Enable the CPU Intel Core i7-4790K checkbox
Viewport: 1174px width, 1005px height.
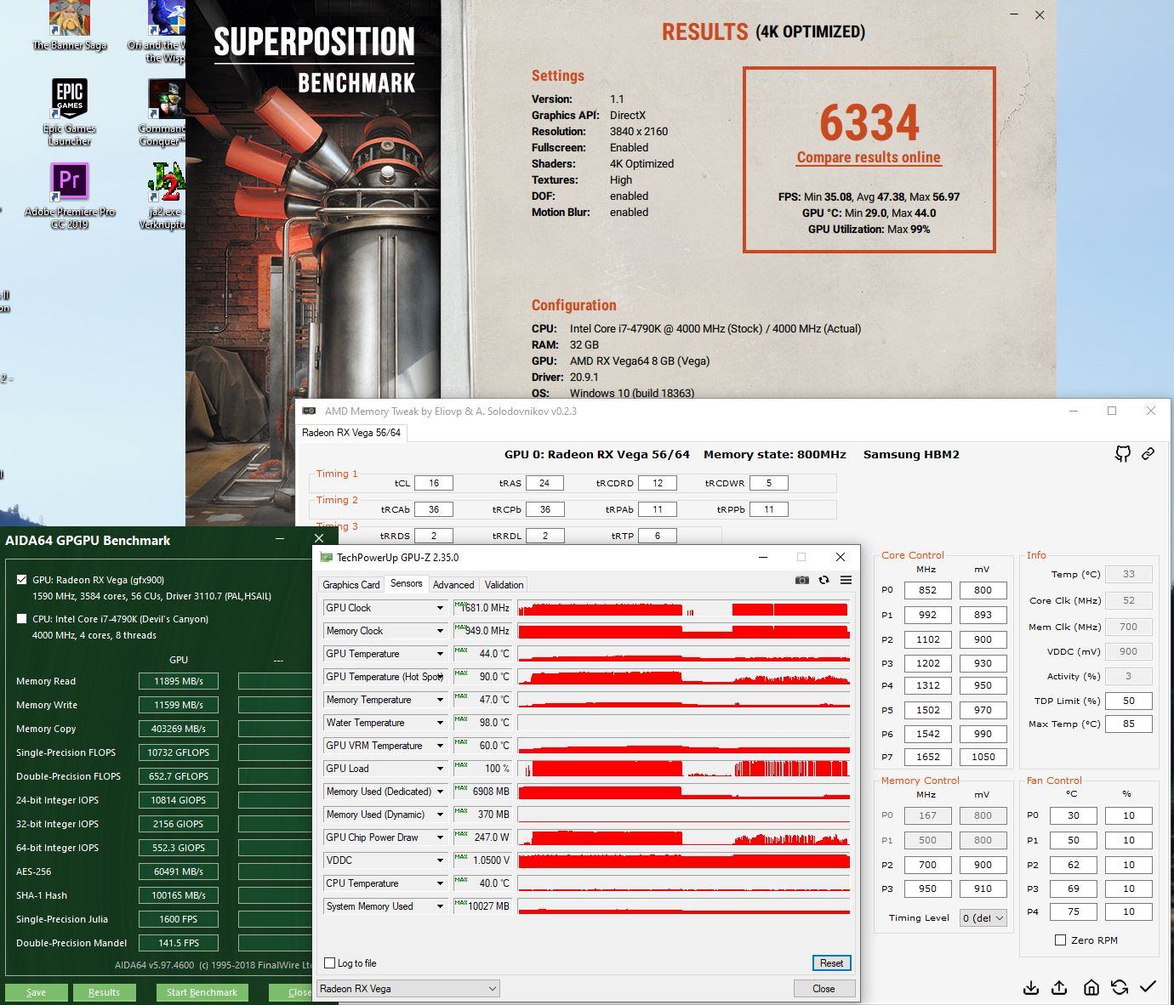coord(21,619)
